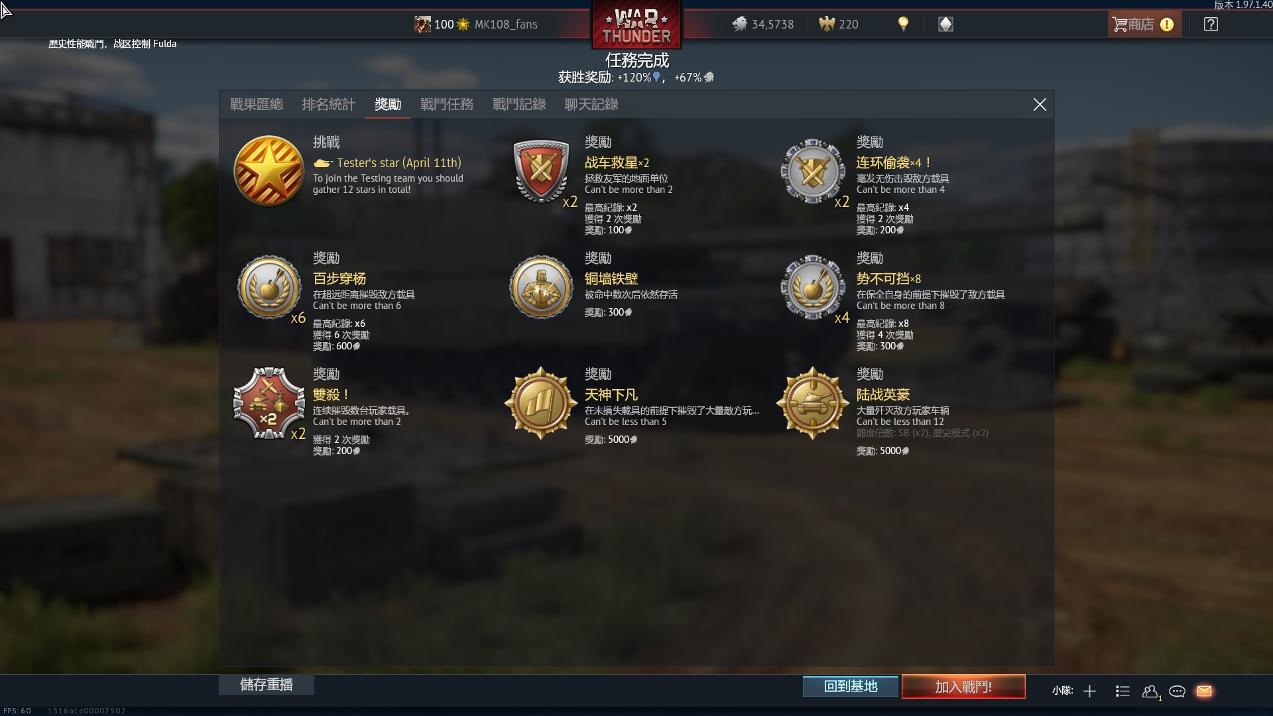The height and width of the screenshot is (716, 1273).
Task: Click the 回到基地 return to base button
Action: tap(851, 687)
